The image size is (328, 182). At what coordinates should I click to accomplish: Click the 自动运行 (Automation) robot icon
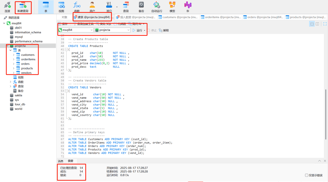[157, 7]
